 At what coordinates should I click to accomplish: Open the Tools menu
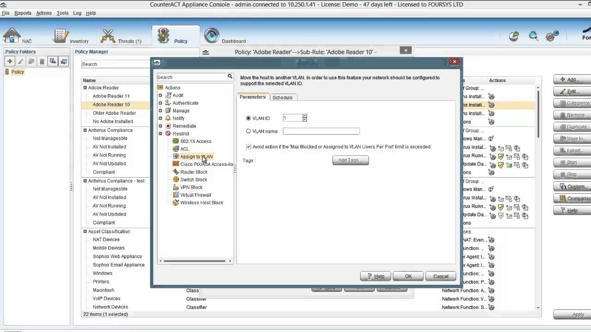click(x=62, y=13)
